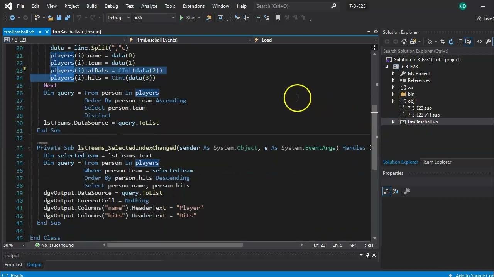Click the lightbulb quick actions icon
Viewport: 494px width, 277px height.
coord(25,70)
